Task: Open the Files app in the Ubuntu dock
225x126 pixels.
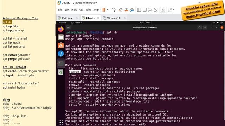Action: click(x=61, y=37)
